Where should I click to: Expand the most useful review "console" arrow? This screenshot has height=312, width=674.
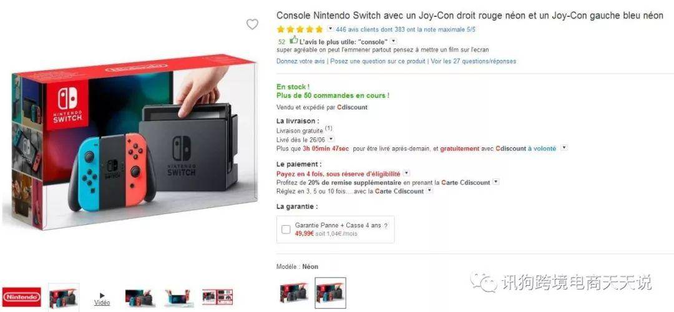pyautogui.click(x=393, y=41)
